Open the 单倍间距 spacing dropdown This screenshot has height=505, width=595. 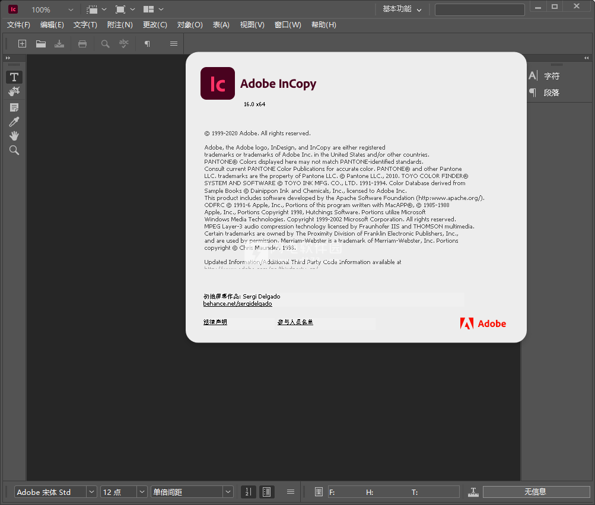(x=228, y=492)
